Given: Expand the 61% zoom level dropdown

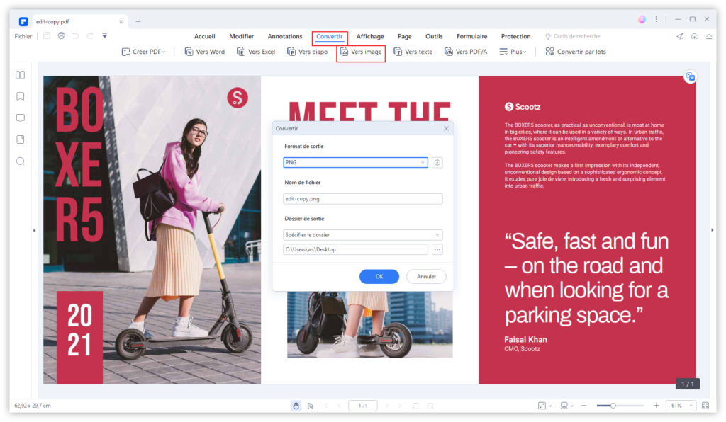Looking at the screenshot, I should pyautogui.click(x=681, y=406).
